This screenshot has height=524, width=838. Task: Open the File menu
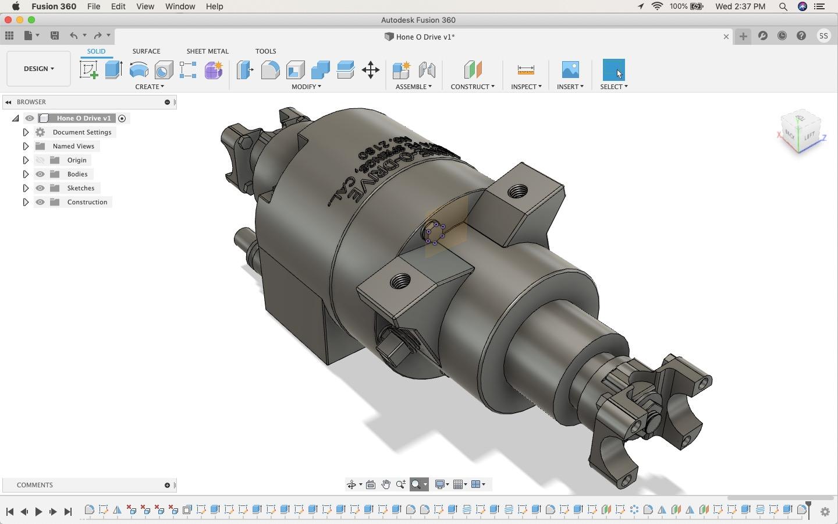[x=93, y=6]
